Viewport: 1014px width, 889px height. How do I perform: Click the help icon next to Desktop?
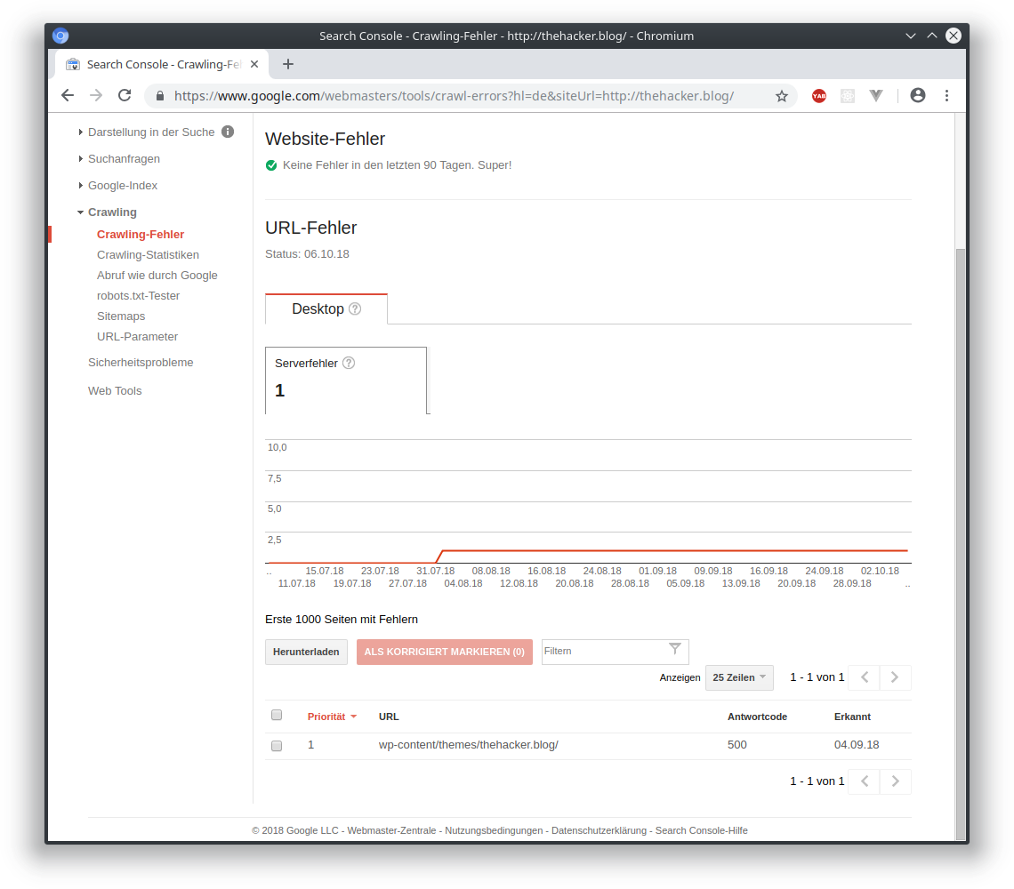355,309
